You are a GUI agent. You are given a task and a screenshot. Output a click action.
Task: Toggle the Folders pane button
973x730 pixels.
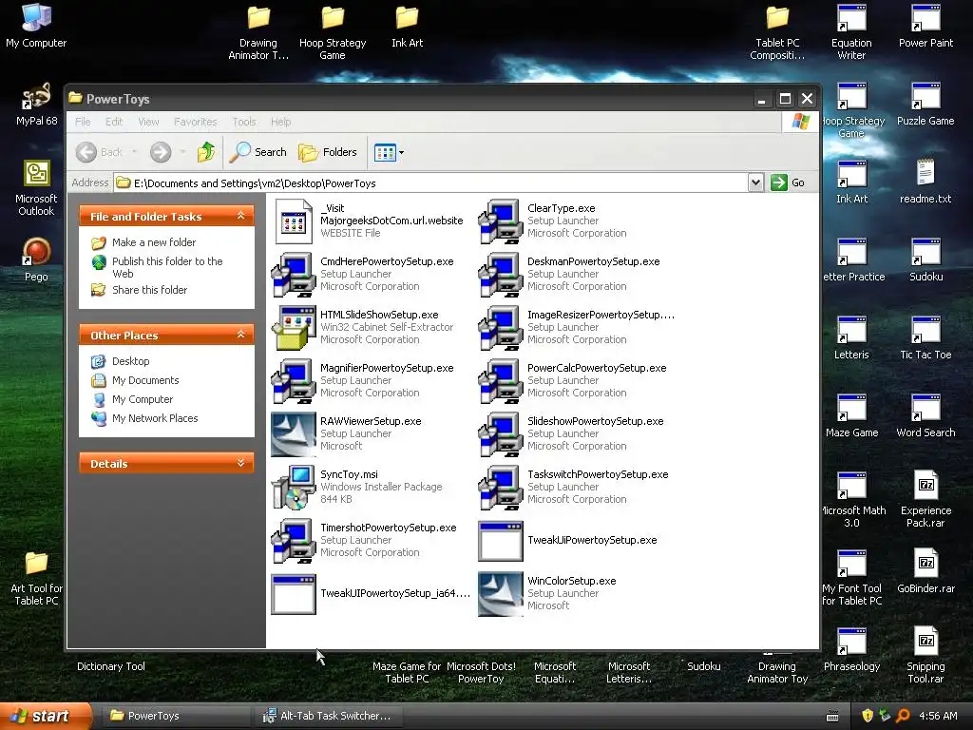(328, 152)
